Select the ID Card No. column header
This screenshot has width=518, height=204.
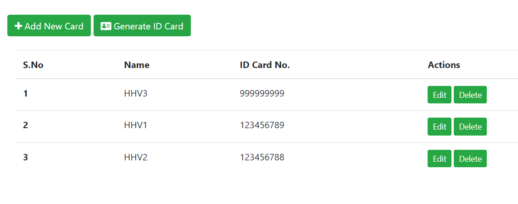click(265, 65)
